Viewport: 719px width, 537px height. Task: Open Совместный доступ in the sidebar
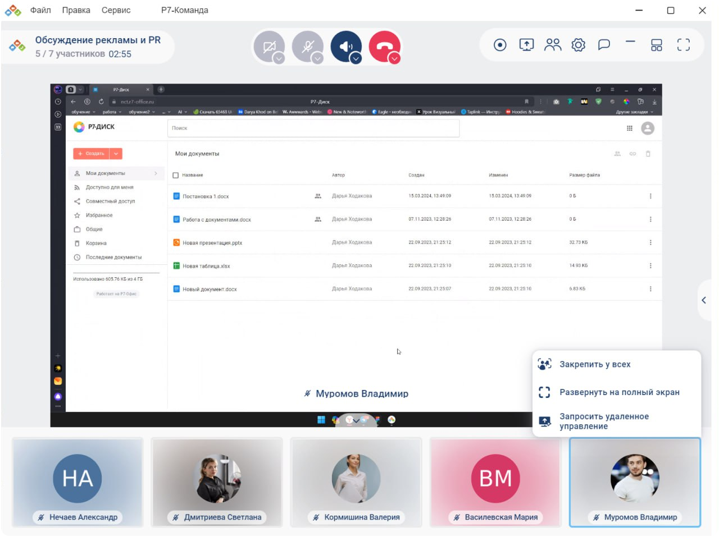111,201
